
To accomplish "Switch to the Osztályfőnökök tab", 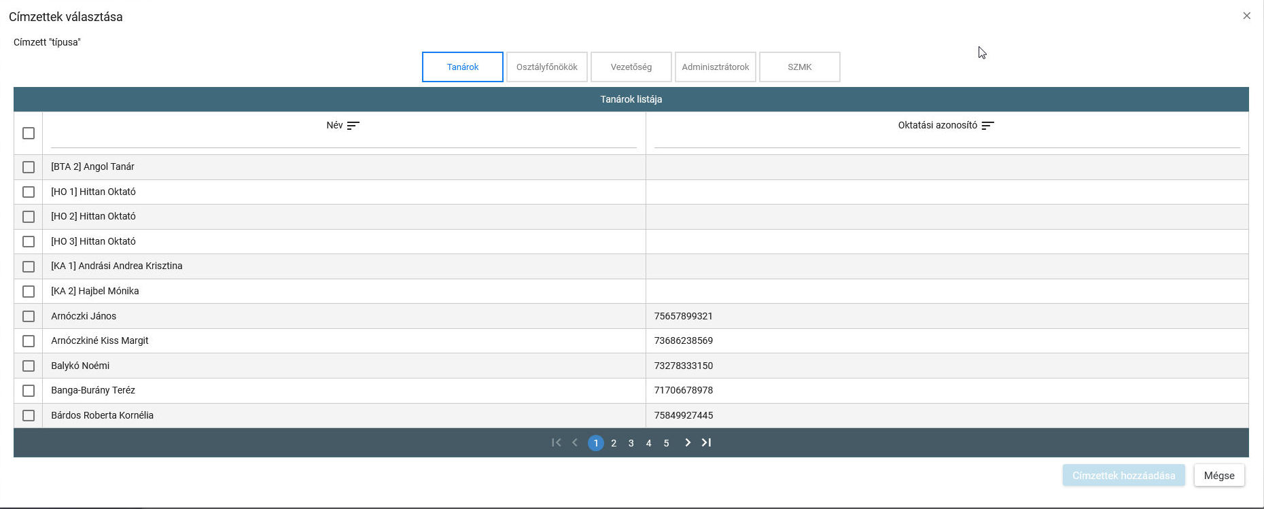I will tap(546, 67).
